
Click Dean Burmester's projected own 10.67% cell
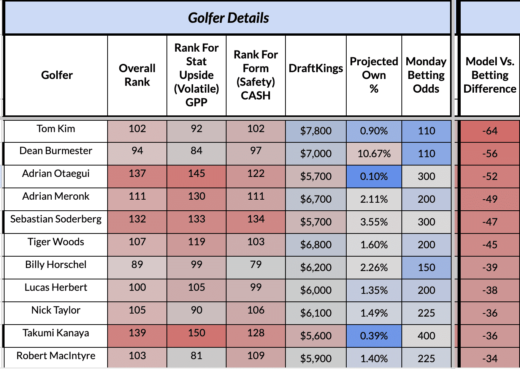(x=374, y=154)
